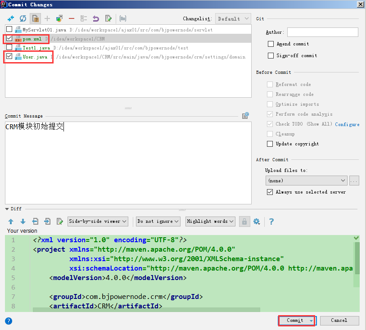Click the compare previous file icon
This screenshot has height=330, width=366.
tap(35, 221)
